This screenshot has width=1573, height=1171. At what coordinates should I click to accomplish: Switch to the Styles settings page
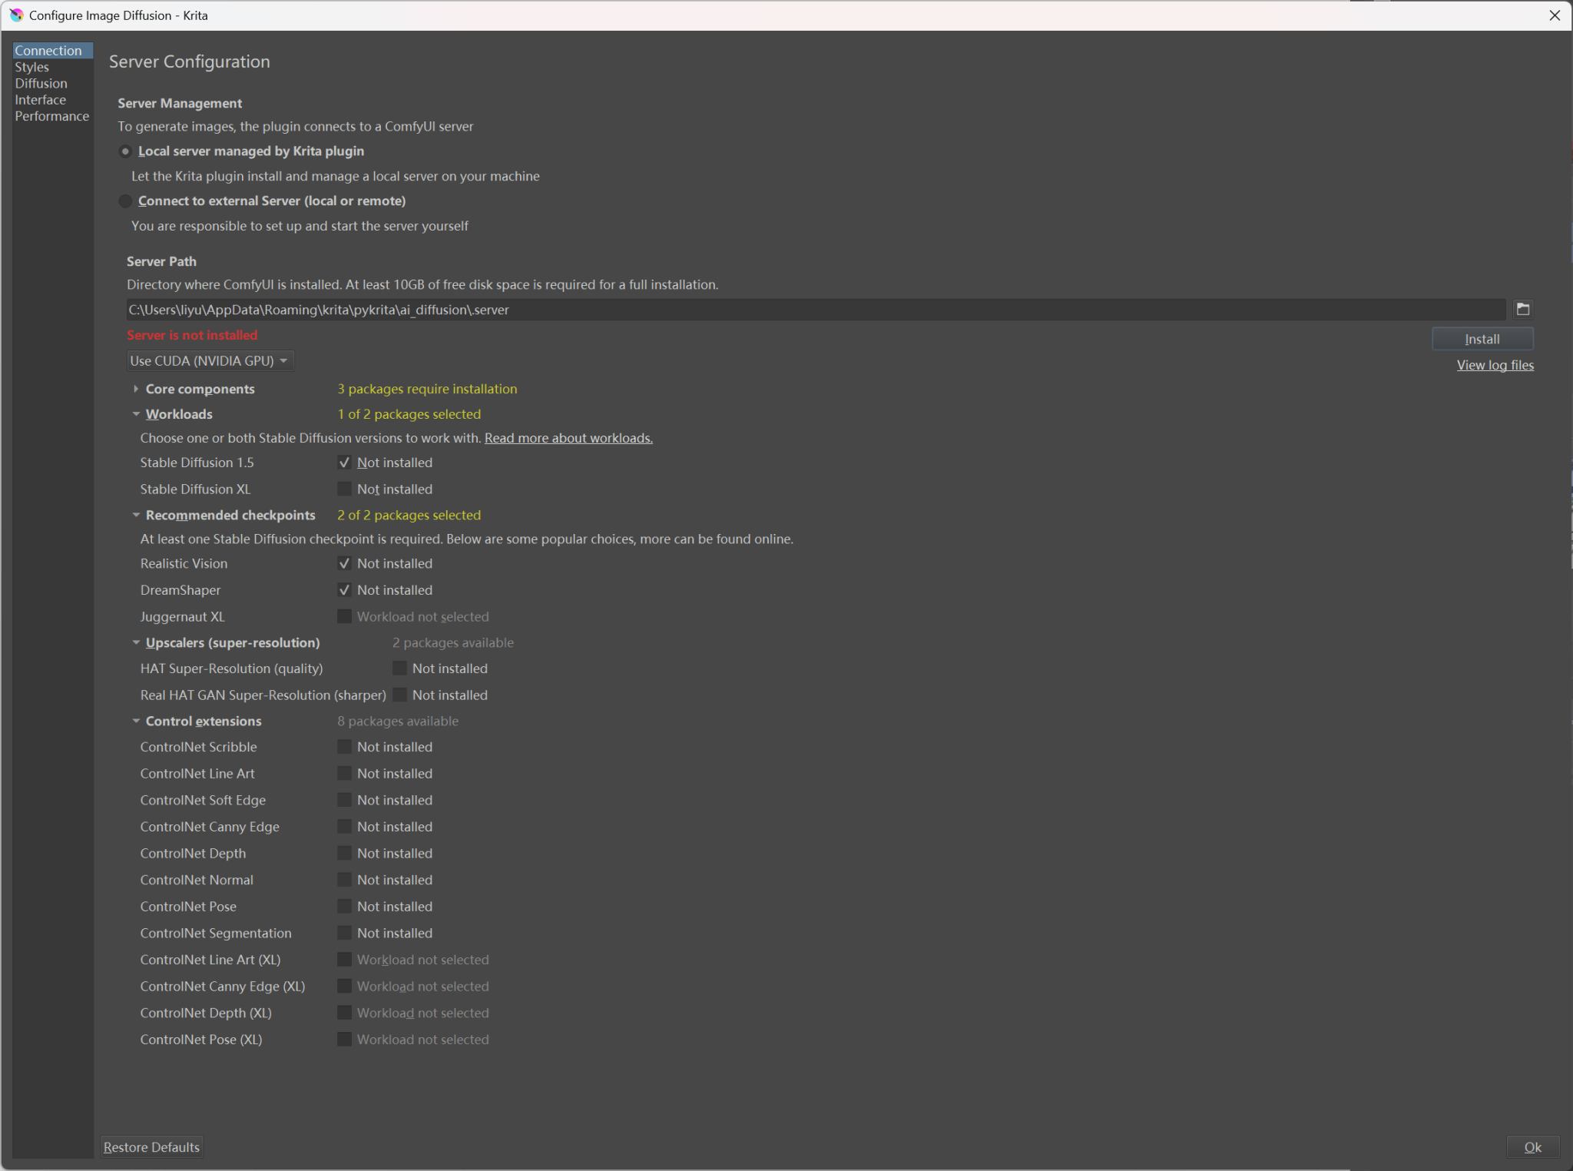click(x=31, y=67)
